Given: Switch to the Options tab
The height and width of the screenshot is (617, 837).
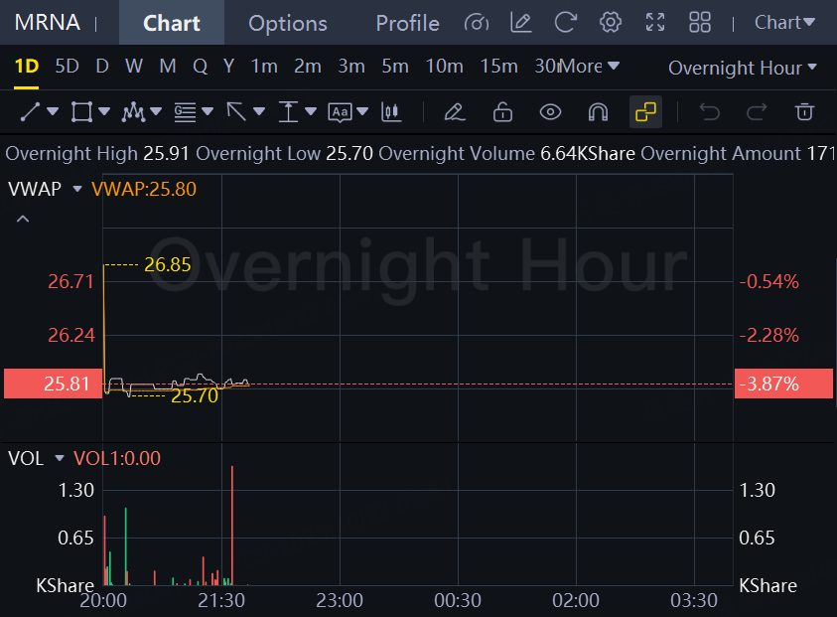Looking at the screenshot, I should click(287, 23).
